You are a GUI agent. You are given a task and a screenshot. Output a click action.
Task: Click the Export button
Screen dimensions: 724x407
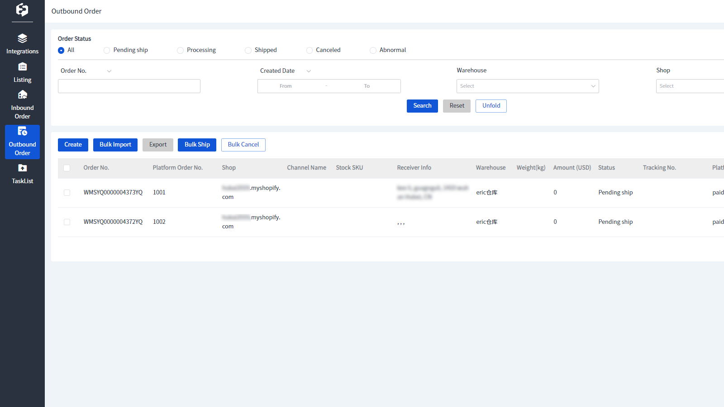click(x=158, y=145)
